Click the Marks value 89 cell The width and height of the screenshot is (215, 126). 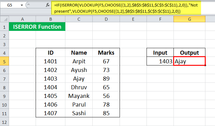pyautogui.click(x=106, y=78)
